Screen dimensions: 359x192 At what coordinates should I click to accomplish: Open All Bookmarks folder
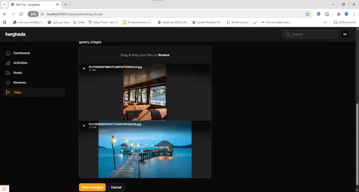tap(345, 23)
